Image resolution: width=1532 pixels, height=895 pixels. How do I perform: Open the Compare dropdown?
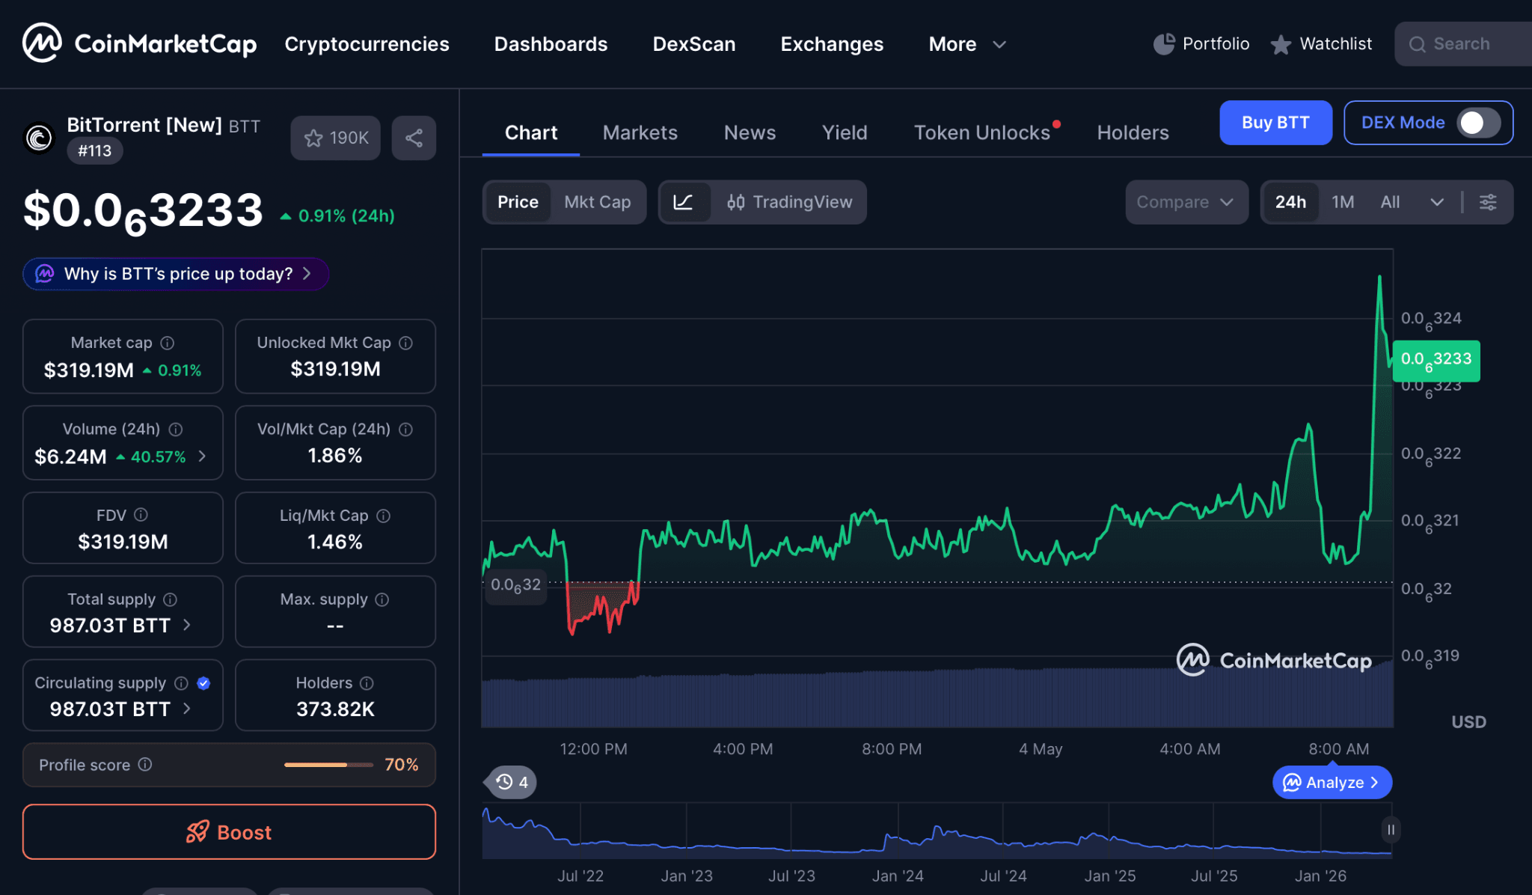point(1186,202)
